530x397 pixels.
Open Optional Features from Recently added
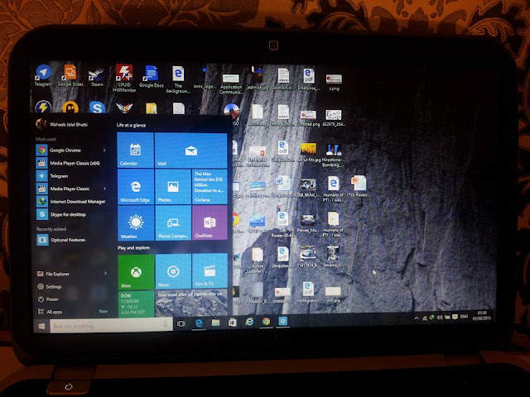coord(72,240)
